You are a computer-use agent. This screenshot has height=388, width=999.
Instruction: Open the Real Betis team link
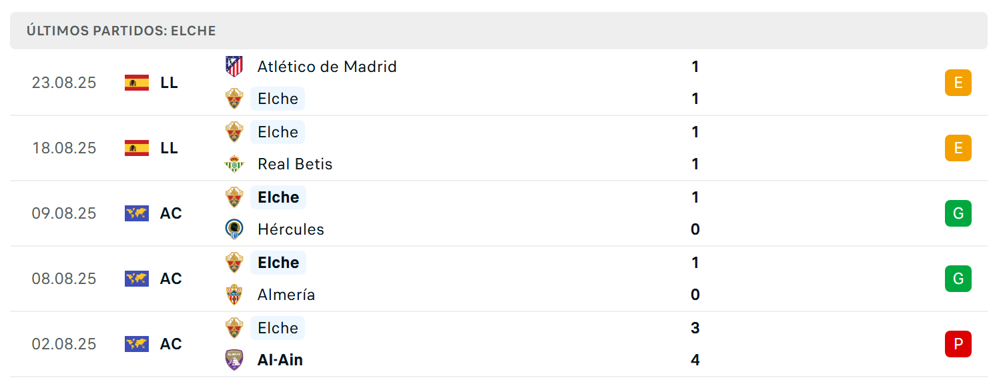click(x=295, y=164)
